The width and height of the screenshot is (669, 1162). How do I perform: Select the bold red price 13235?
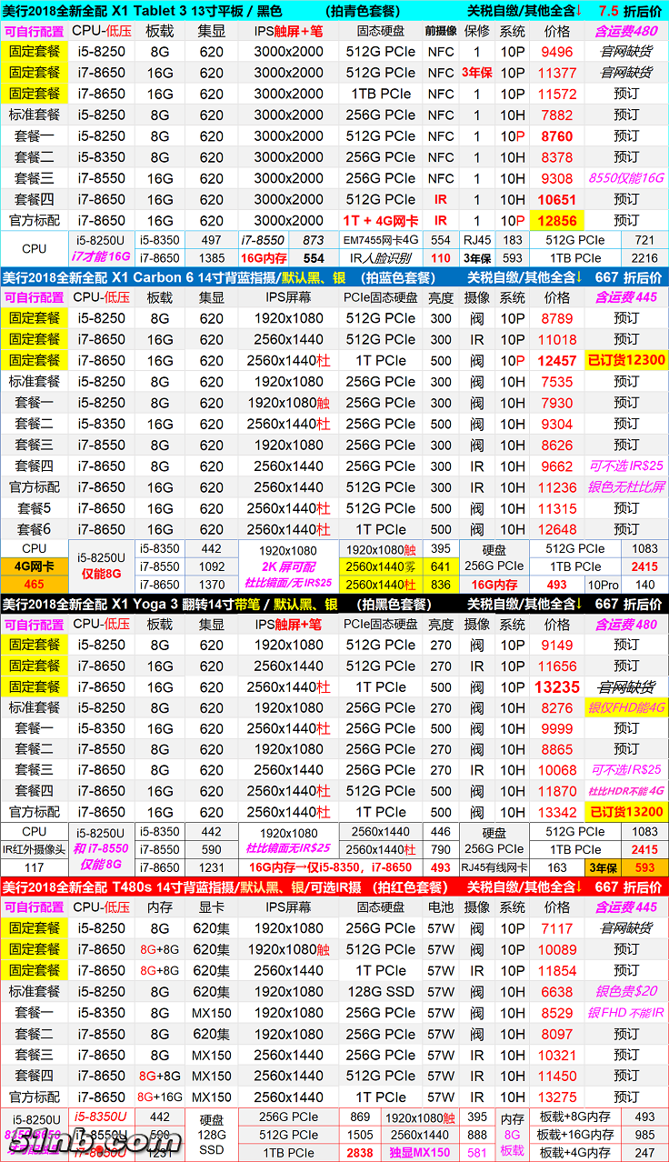pyautogui.click(x=557, y=687)
